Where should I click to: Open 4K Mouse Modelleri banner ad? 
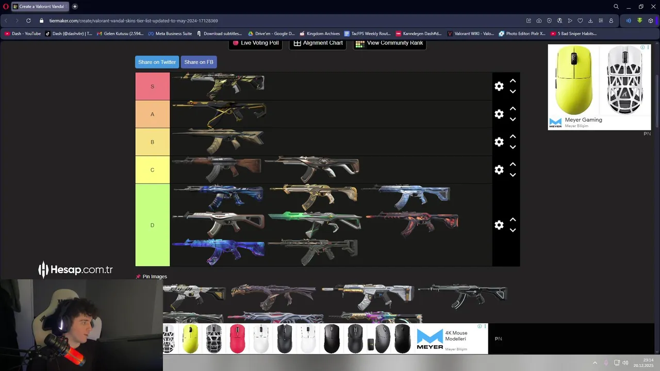point(325,339)
